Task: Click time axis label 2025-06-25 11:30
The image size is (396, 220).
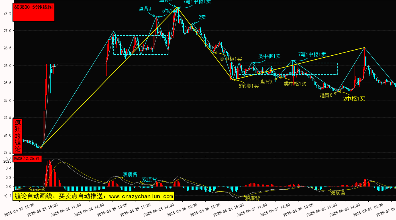Action: [136, 209]
